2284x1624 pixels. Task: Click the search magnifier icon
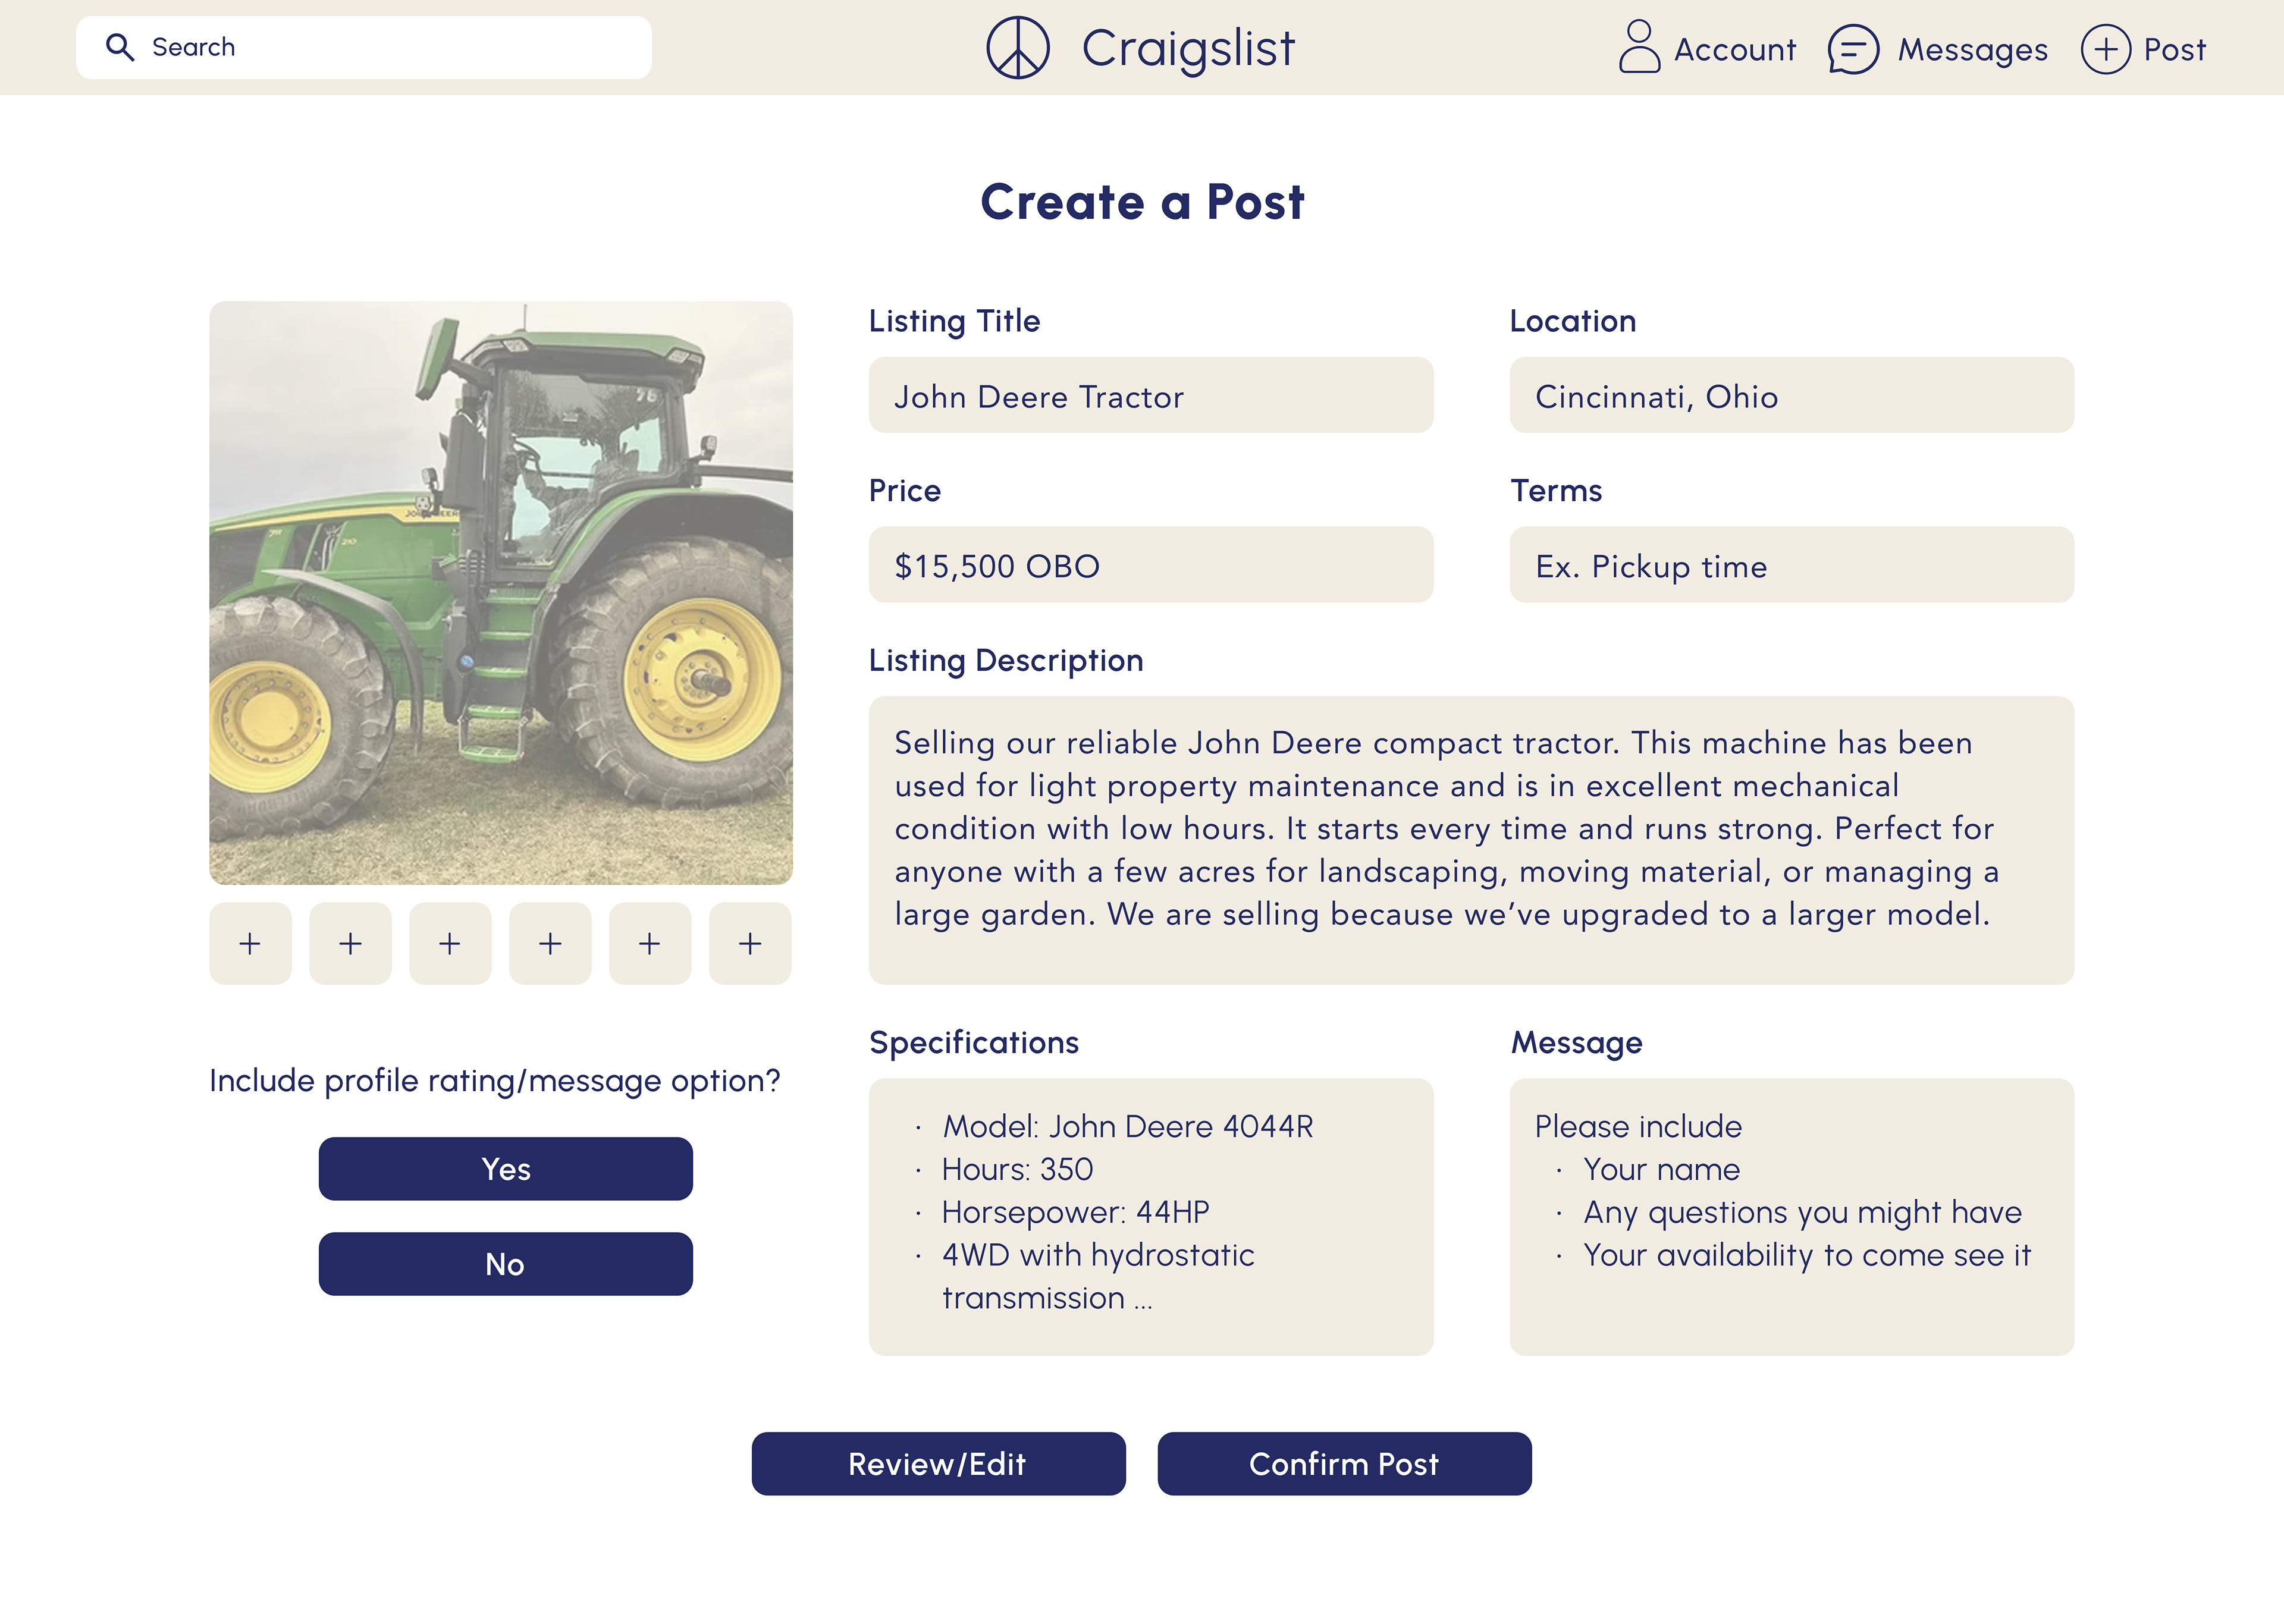[120, 47]
